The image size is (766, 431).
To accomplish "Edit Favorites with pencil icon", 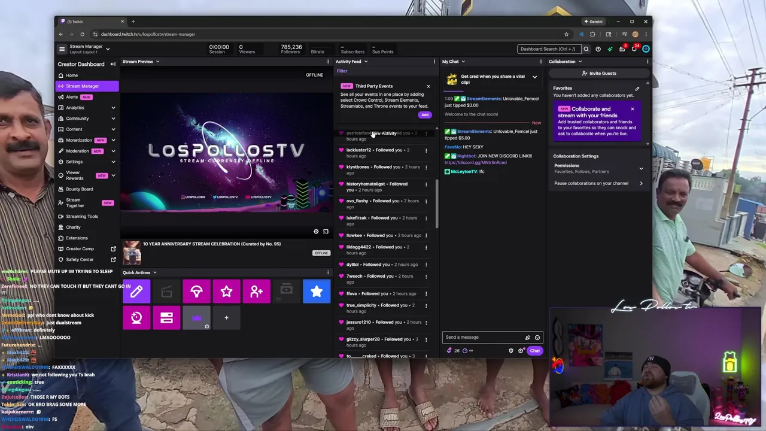I will (x=637, y=89).
